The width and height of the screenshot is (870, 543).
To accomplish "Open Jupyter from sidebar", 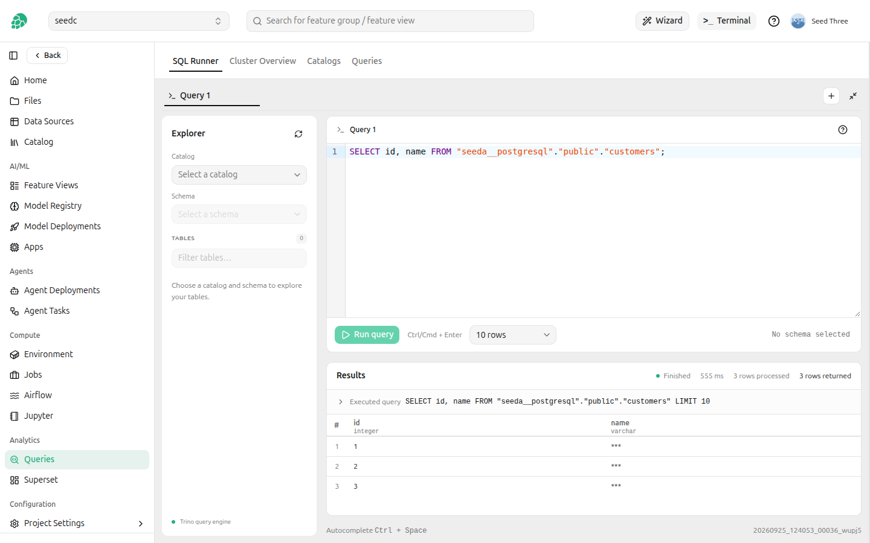I will pos(77,416).
